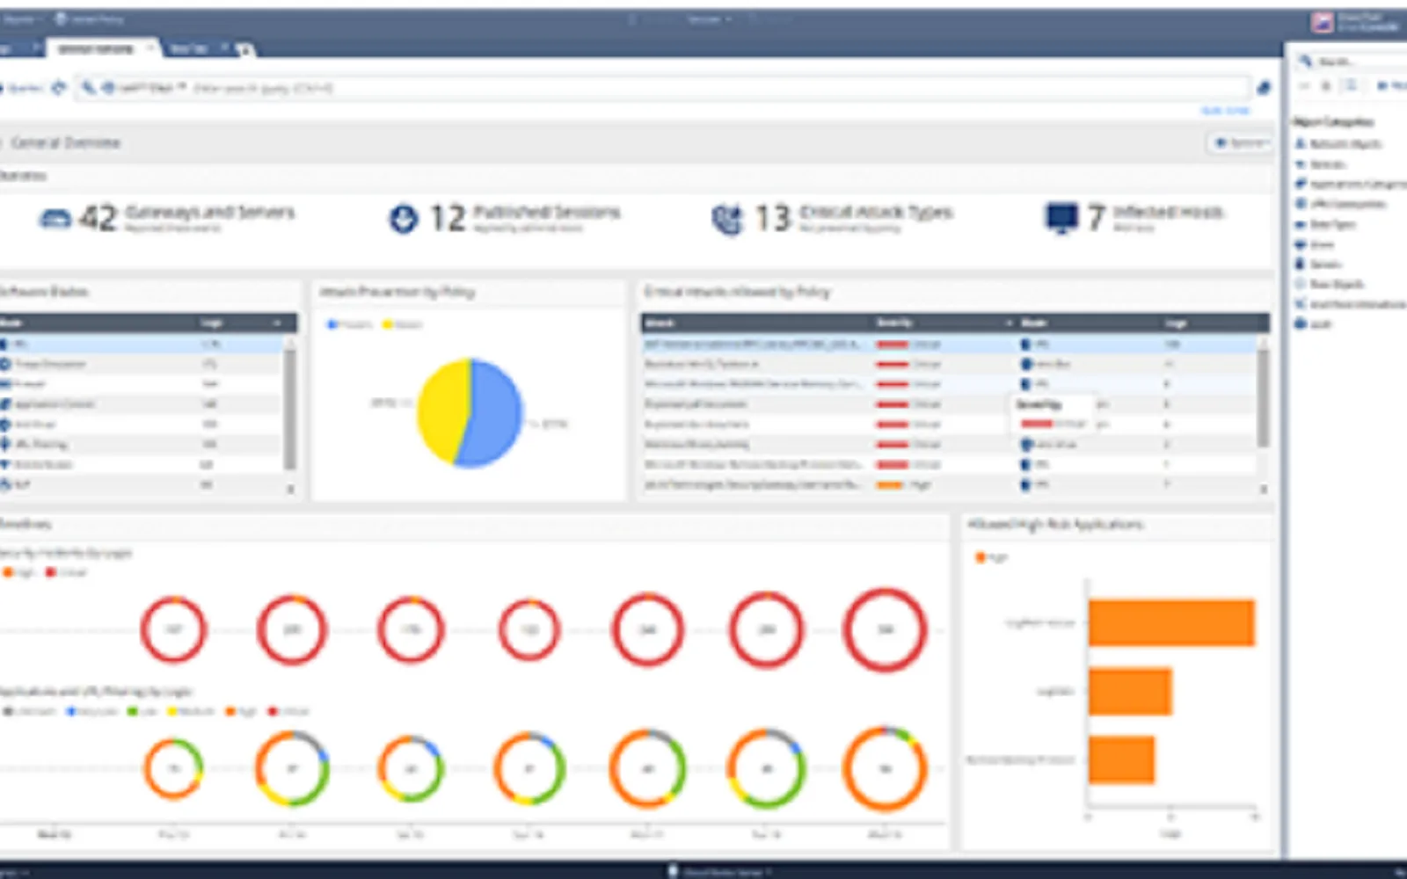Toggle the blue Prevent legend in the pie chart

[349, 324]
